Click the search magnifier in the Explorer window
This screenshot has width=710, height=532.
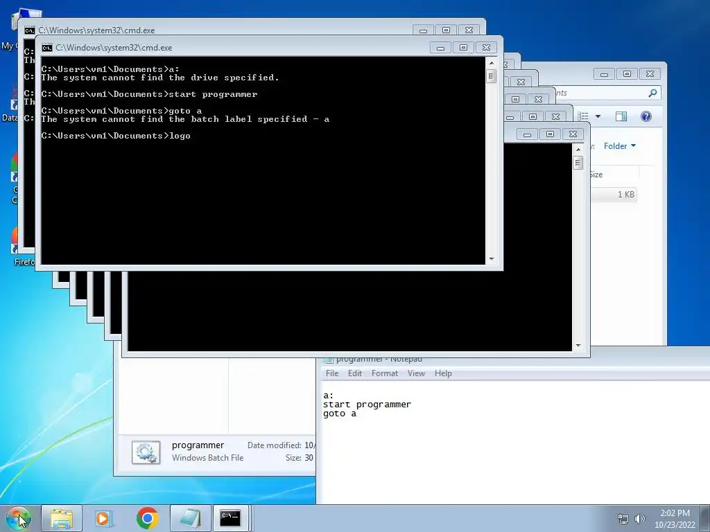(652, 93)
